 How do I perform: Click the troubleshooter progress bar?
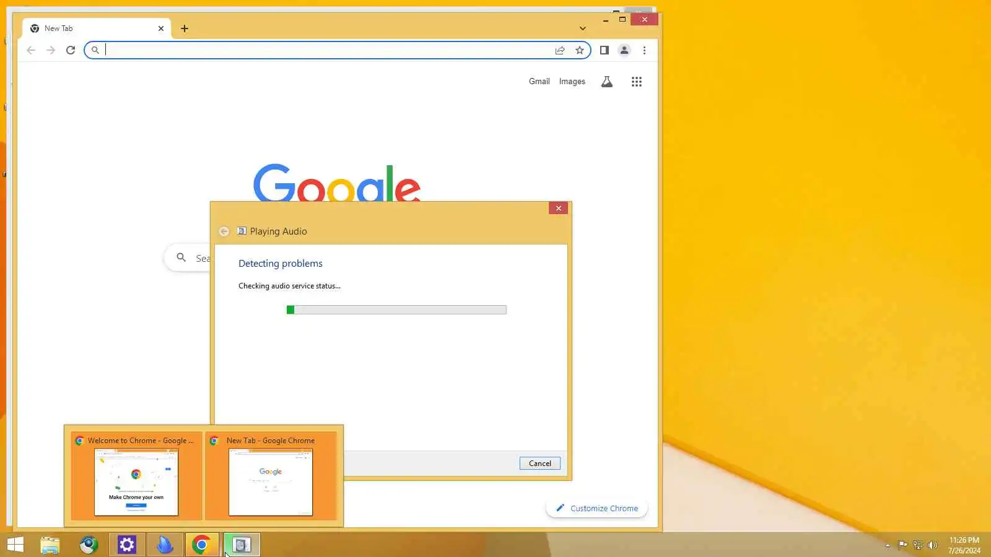396,309
